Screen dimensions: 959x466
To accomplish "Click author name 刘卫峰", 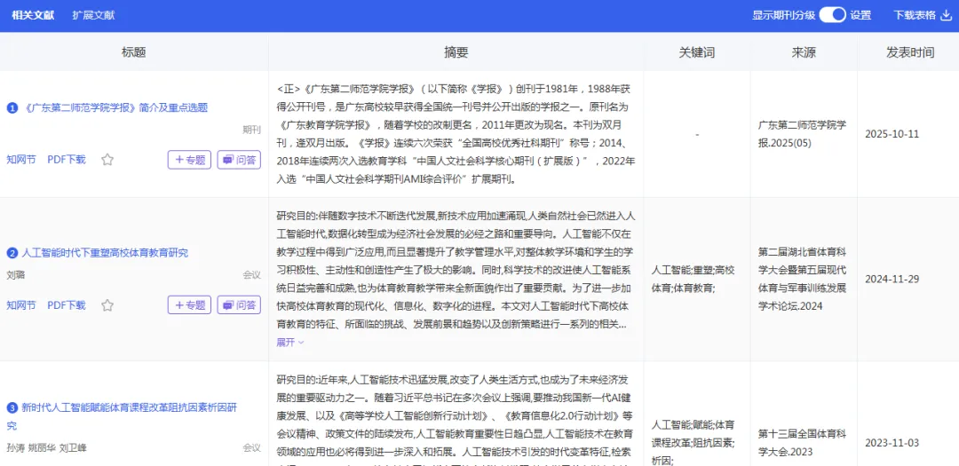I will pyautogui.click(x=73, y=447).
